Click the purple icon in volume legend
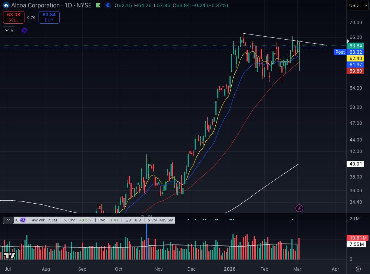370x274 pixels. pos(23,220)
